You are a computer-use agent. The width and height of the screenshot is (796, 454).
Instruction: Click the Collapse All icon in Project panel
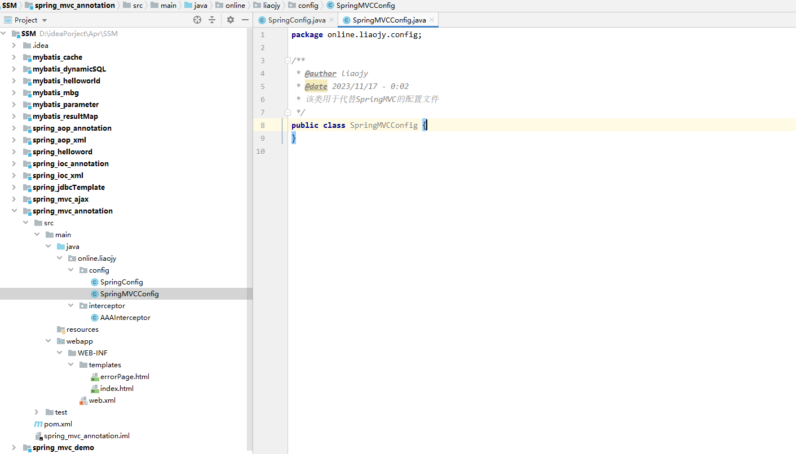click(x=212, y=20)
